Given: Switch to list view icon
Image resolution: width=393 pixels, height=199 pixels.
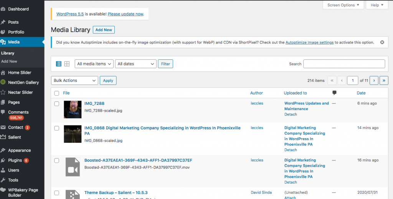Looking at the screenshot, I should (59, 64).
